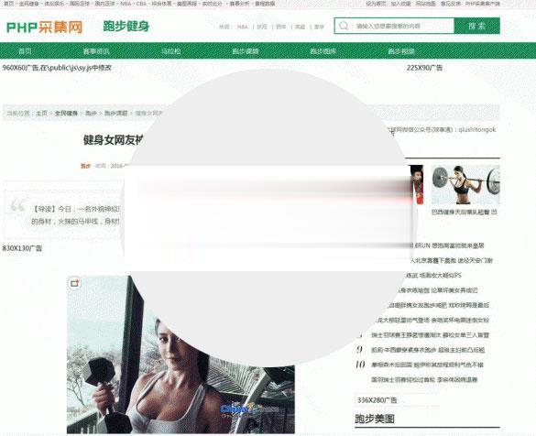Click 主页 in the breadcrumb trail

click(x=42, y=113)
